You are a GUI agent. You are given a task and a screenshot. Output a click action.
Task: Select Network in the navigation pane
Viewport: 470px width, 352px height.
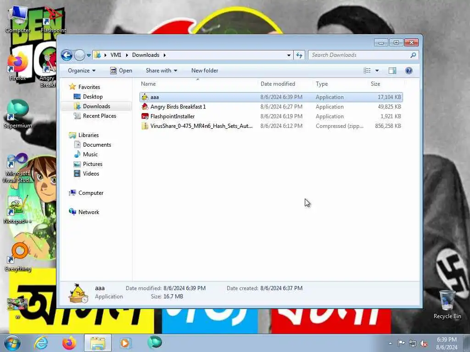click(89, 212)
